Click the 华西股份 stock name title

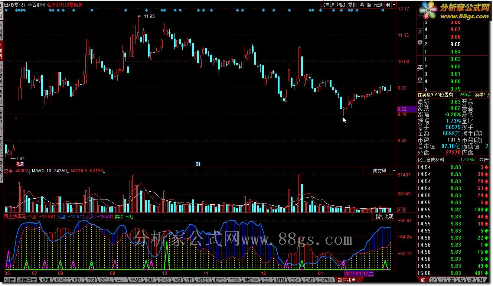click(36, 5)
